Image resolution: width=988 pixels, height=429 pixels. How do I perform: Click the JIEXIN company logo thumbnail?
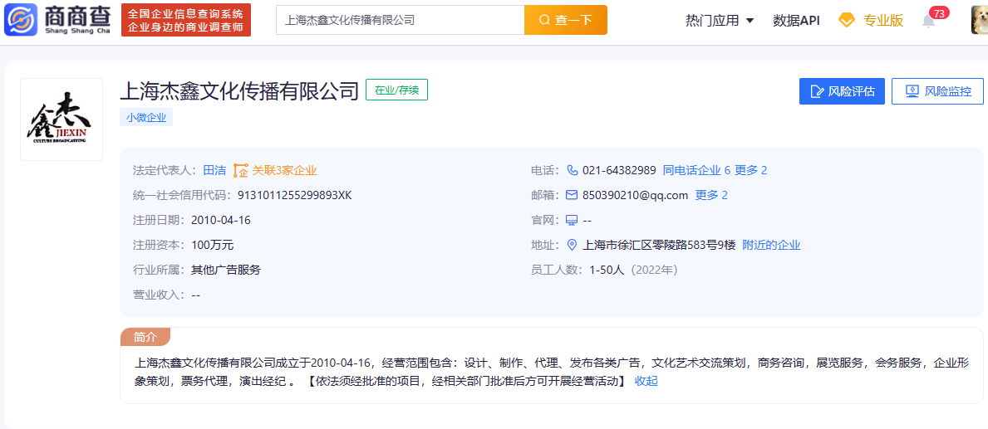click(61, 119)
